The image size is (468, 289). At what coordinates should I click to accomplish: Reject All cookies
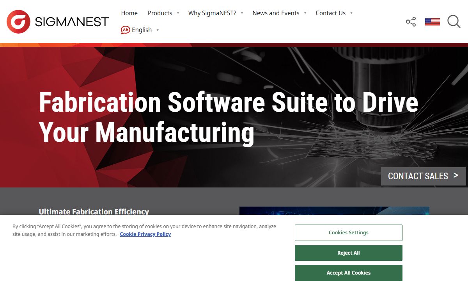coord(349,253)
